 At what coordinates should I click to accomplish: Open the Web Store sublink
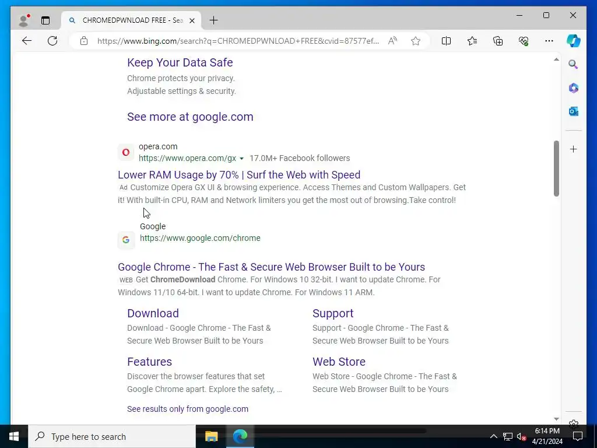(339, 362)
